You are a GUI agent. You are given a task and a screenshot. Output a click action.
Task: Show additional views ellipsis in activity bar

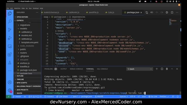tap(10, 71)
